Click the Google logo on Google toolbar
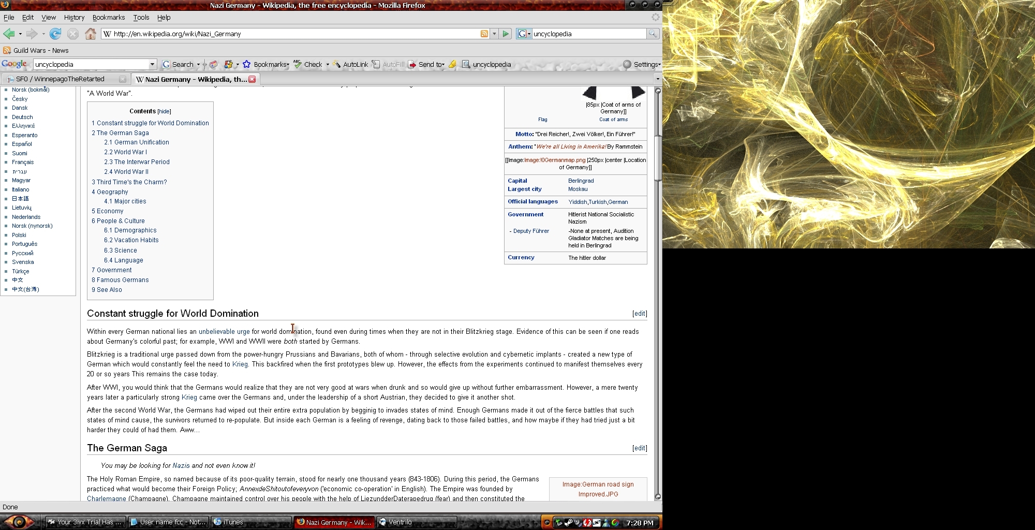 point(14,64)
